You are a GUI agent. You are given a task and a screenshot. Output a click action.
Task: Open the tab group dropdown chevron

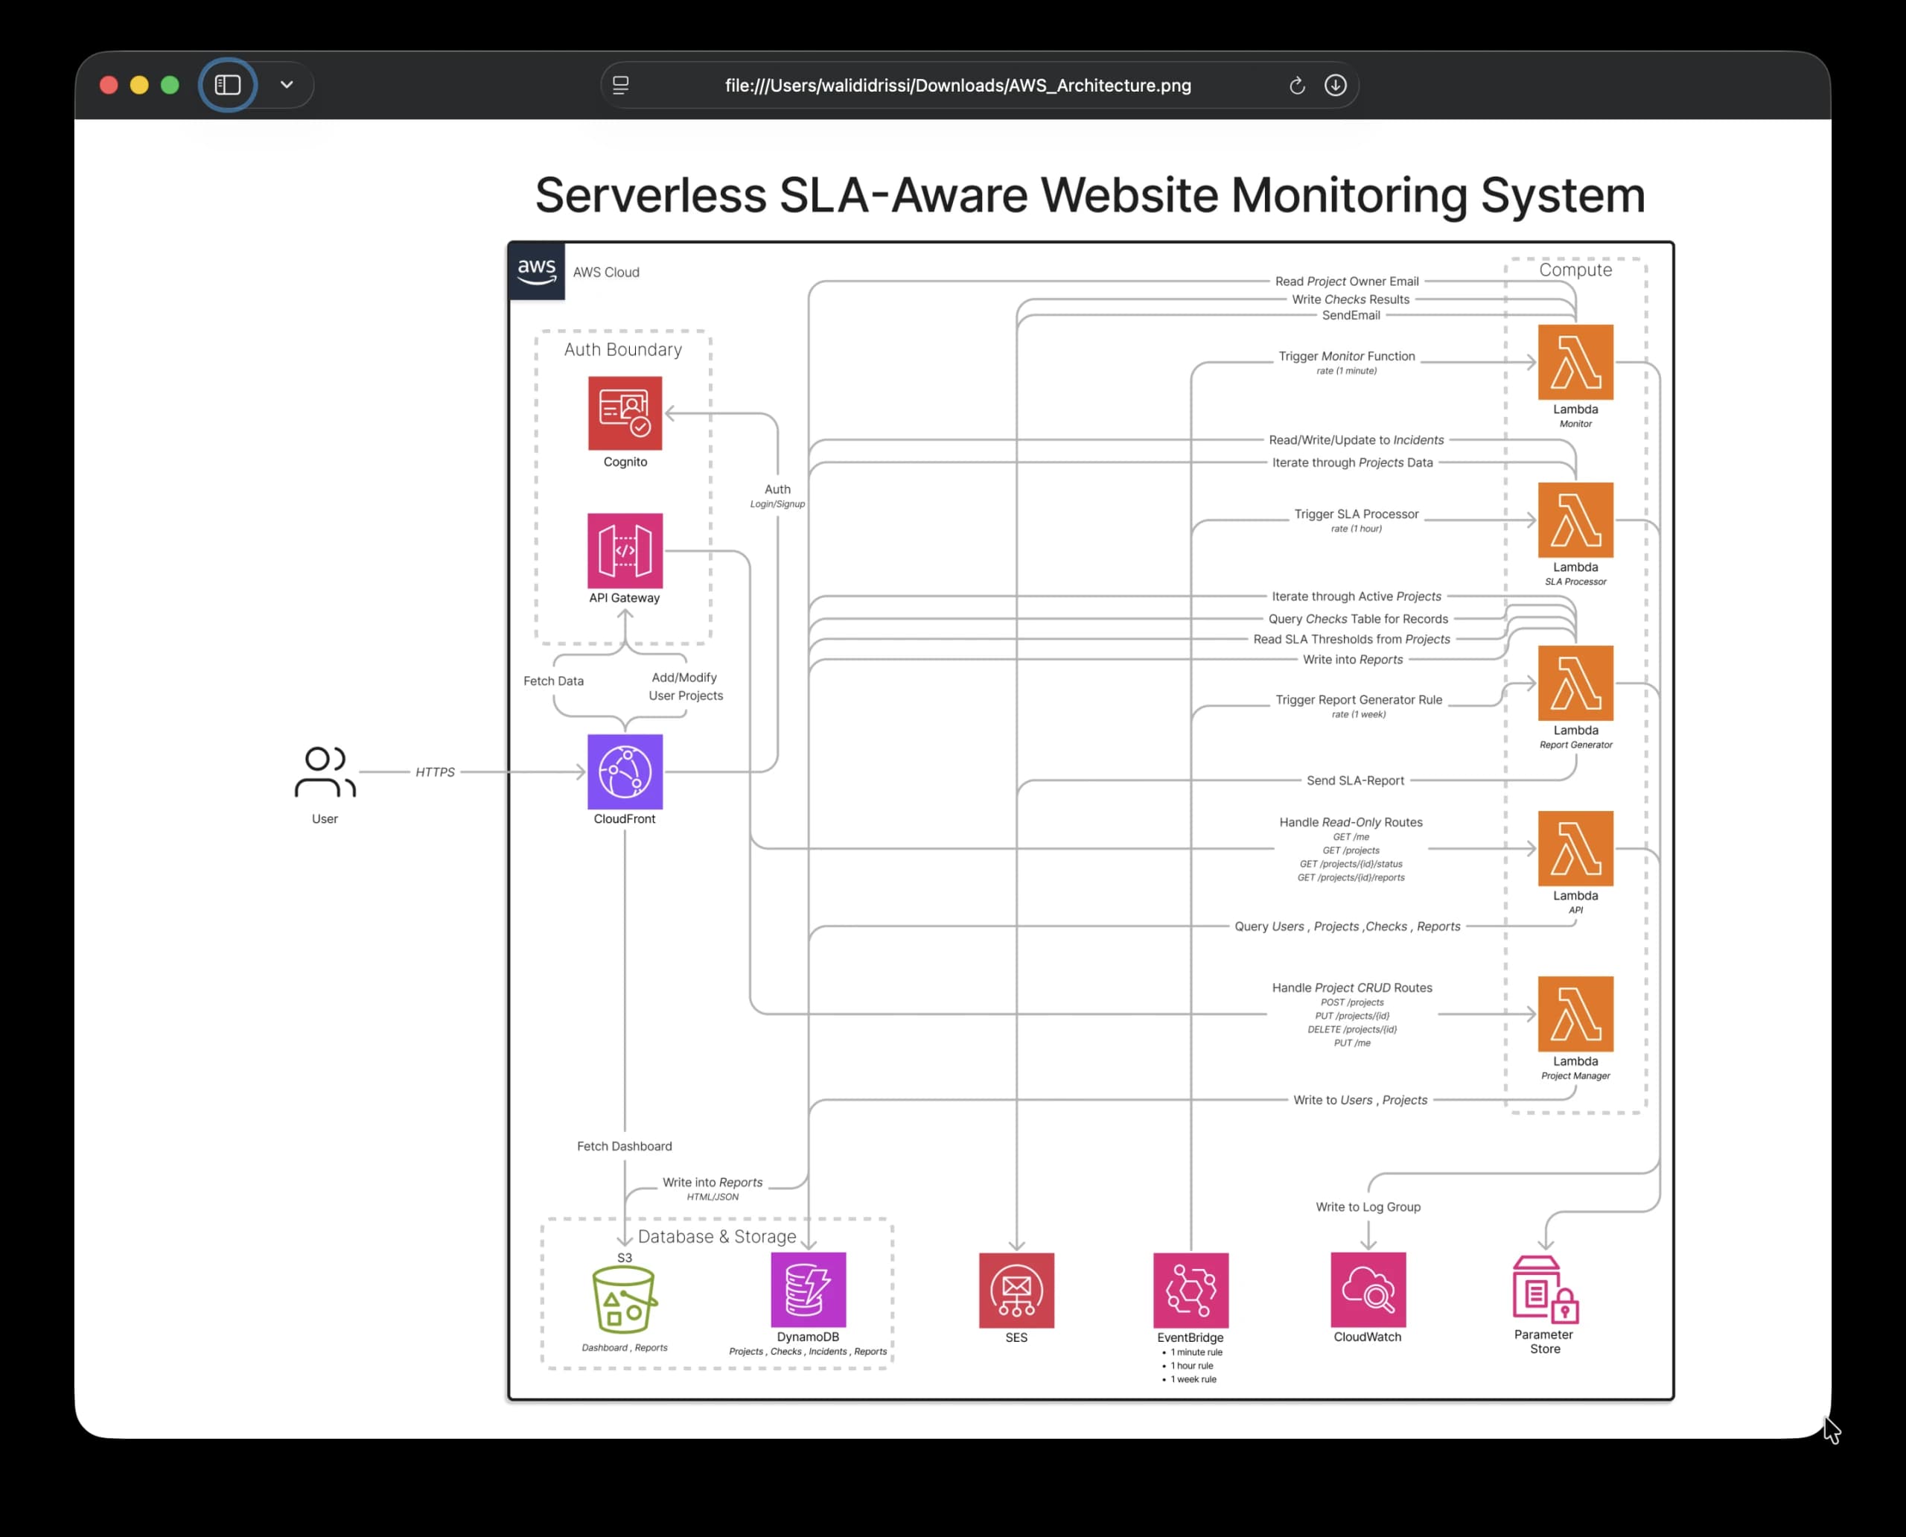coord(286,85)
